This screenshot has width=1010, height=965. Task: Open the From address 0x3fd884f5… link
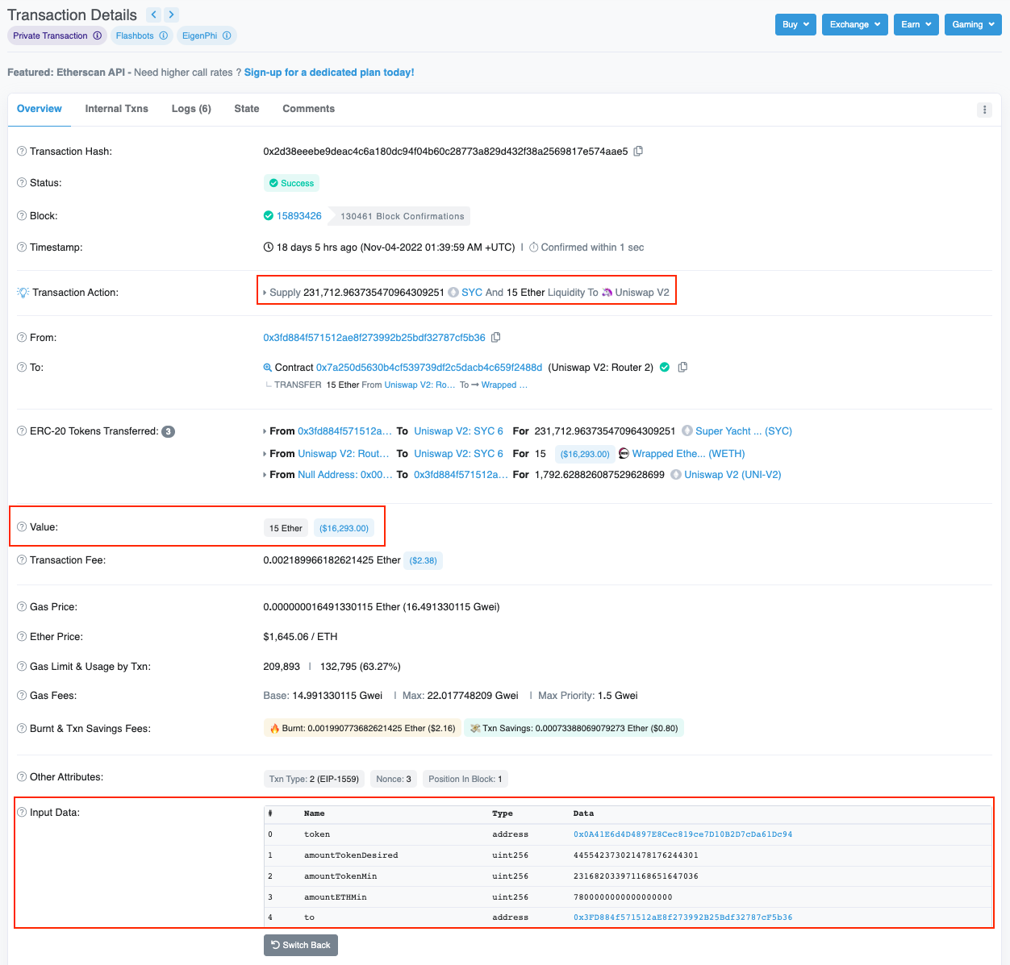pyautogui.click(x=374, y=337)
